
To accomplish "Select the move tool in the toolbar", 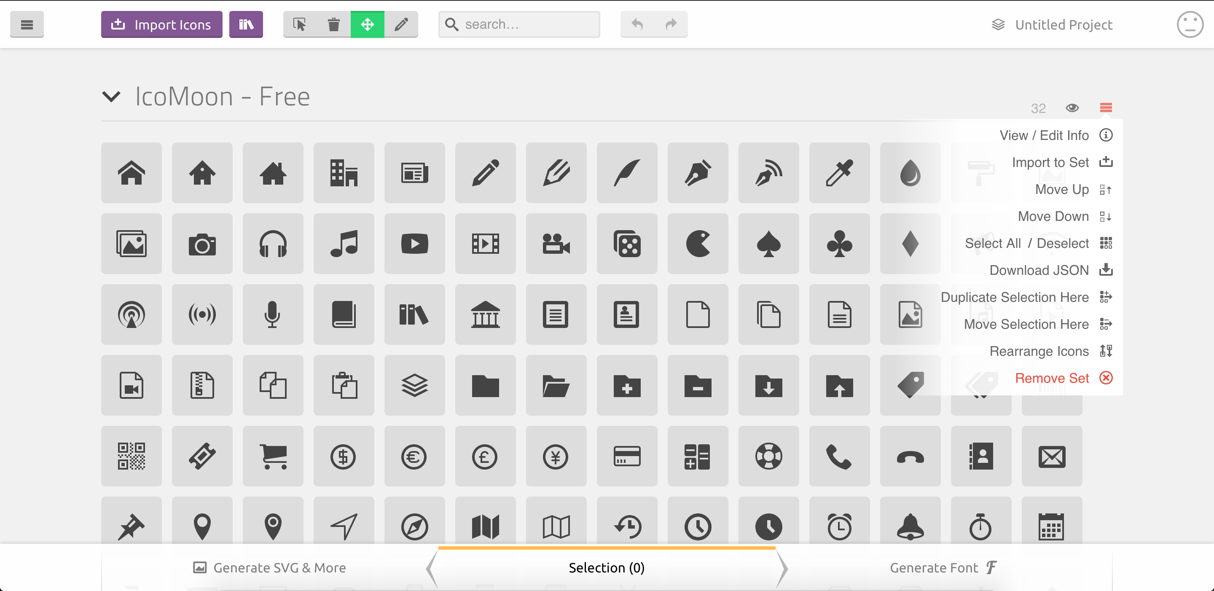I will click(x=368, y=24).
